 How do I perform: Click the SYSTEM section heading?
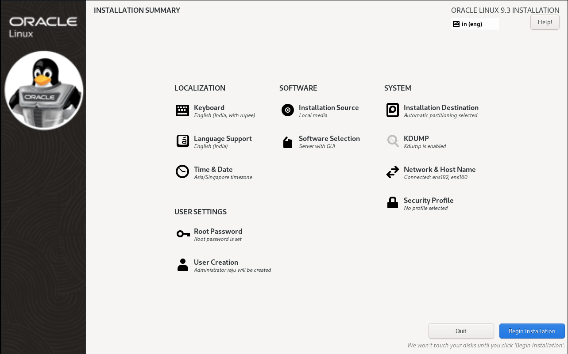click(398, 88)
